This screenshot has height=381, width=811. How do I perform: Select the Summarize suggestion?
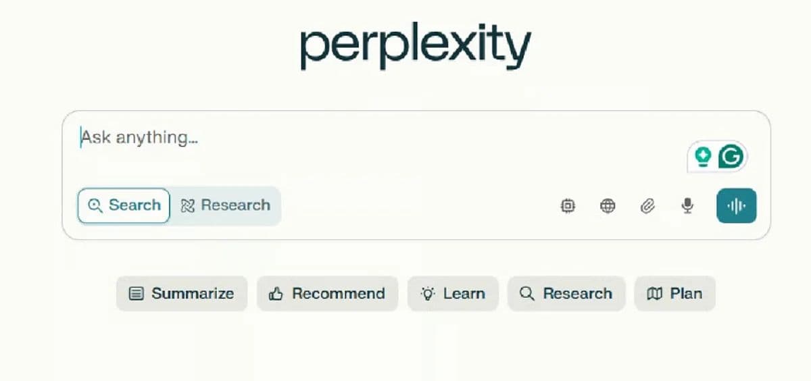tap(182, 294)
